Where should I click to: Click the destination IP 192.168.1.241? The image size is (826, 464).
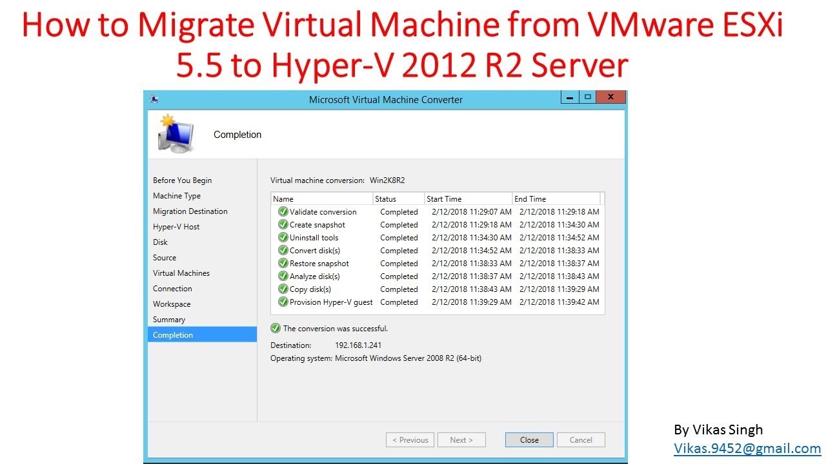click(x=358, y=345)
